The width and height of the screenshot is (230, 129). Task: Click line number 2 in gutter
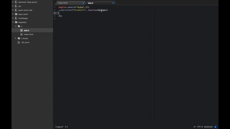click(55, 10)
